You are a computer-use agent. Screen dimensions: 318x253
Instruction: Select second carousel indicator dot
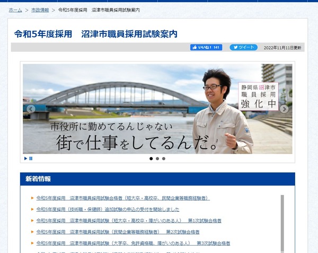(x=157, y=159)
